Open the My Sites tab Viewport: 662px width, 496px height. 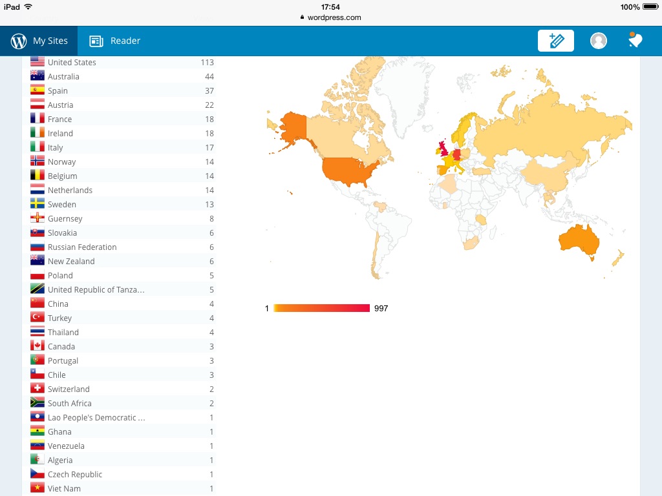39,41
